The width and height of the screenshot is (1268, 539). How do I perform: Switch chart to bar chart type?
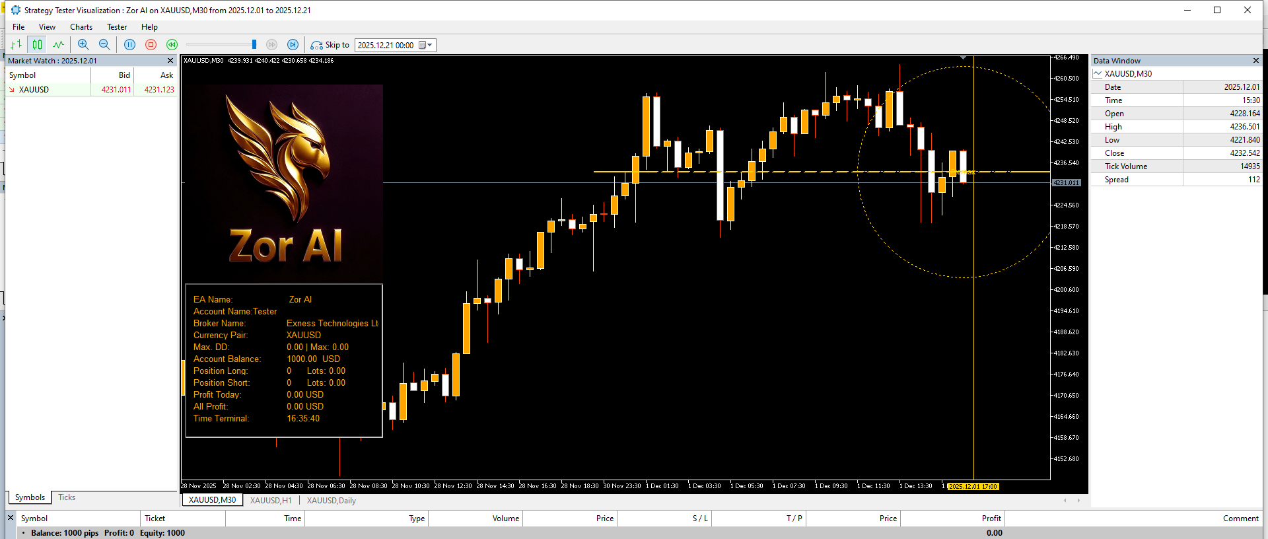[x=17, y=45]
